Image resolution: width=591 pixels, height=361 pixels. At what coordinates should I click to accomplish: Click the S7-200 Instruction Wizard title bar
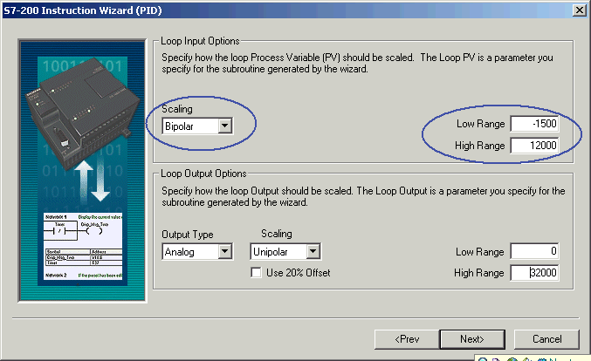point(262,9)
